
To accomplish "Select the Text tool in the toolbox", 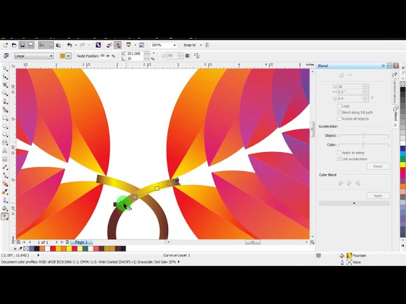I will 5,151.
